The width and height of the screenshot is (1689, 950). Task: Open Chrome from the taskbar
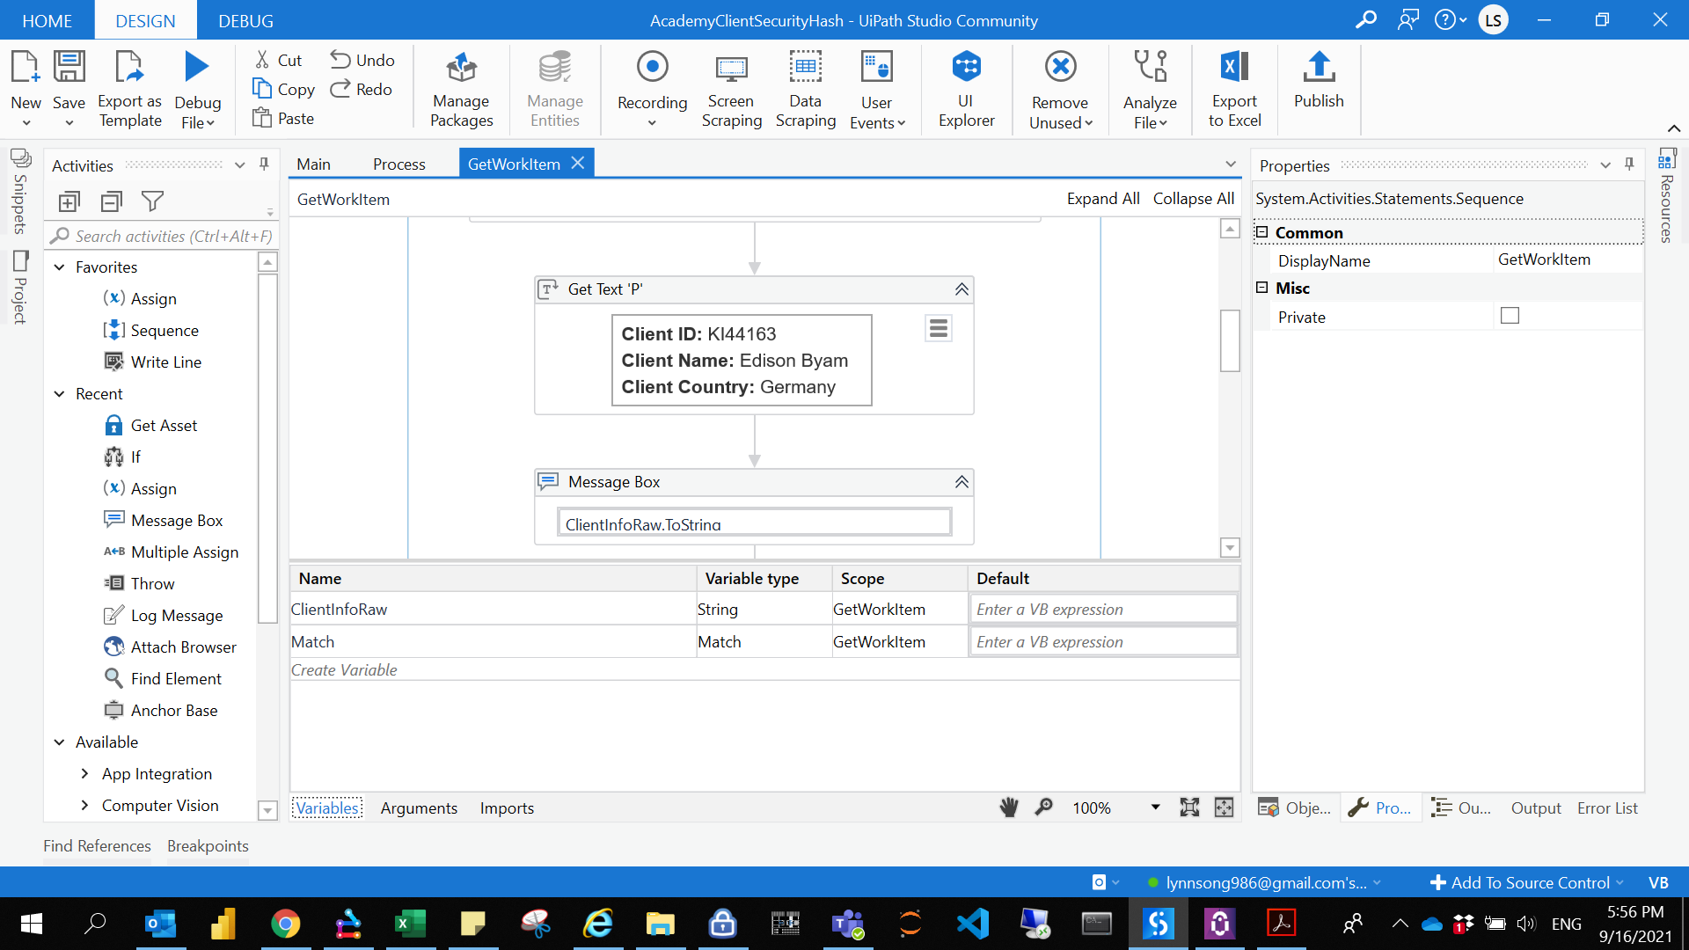(x=285, y=924)
